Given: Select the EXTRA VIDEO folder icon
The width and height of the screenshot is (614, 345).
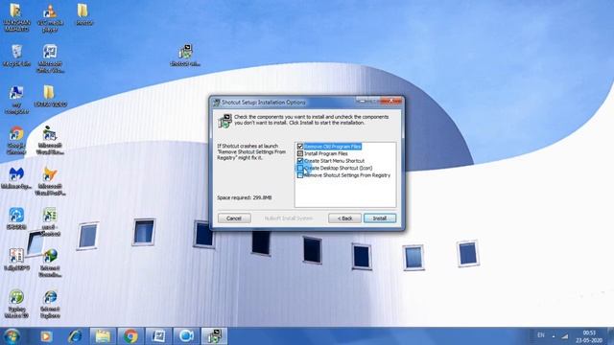Looking at the screenshot, I should (50, 96).
